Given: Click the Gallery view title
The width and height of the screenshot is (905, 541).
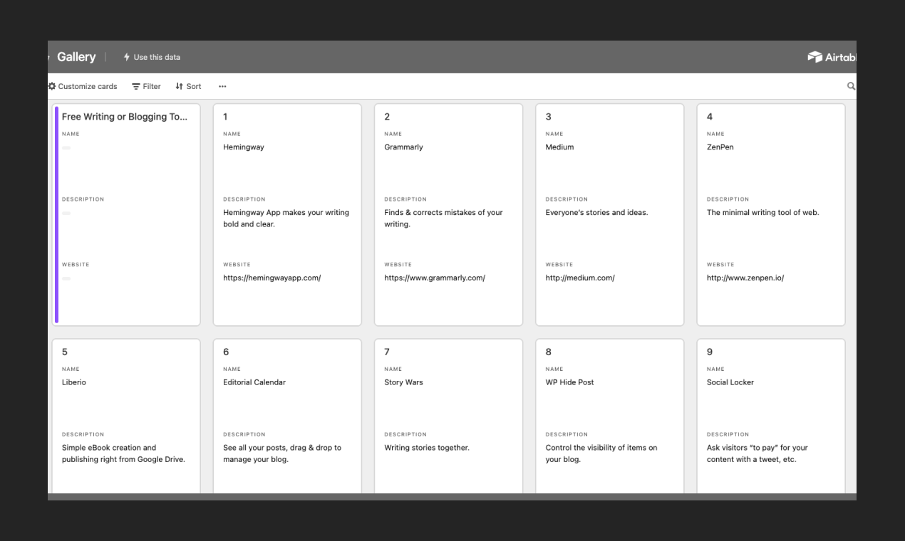Looking at the screenshot, I should (76, 57).
